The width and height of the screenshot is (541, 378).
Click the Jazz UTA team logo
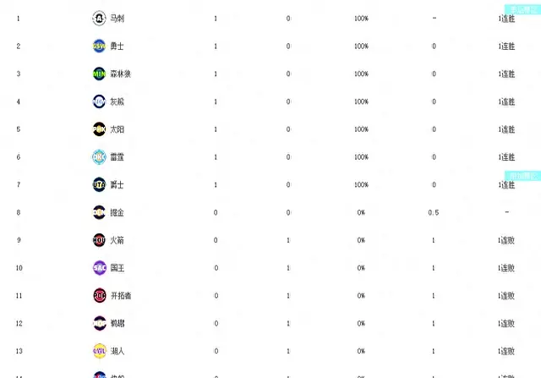point(99,184)
